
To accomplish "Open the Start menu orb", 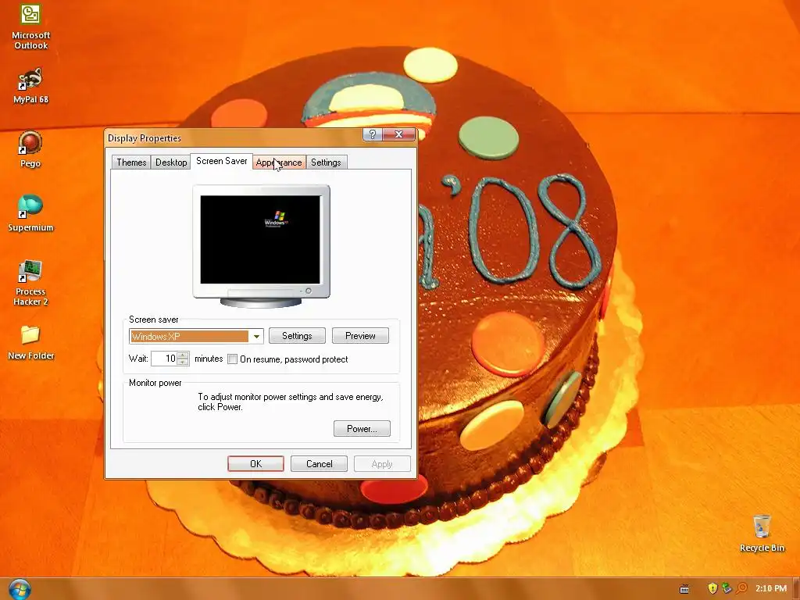I will pyautogui.click(x=20, y=589).
